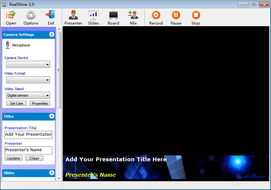Collapse the Slides panel
This screenshot has width=271, height=190.
click(52, 173)
